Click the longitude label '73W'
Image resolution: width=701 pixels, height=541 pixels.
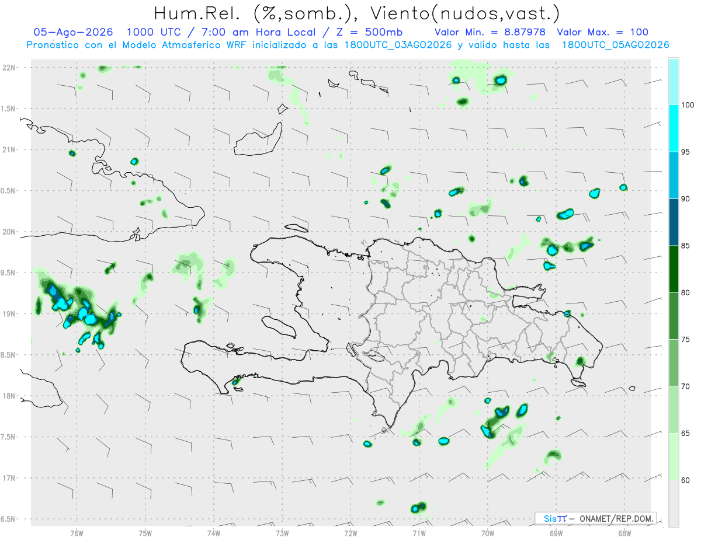282,532
